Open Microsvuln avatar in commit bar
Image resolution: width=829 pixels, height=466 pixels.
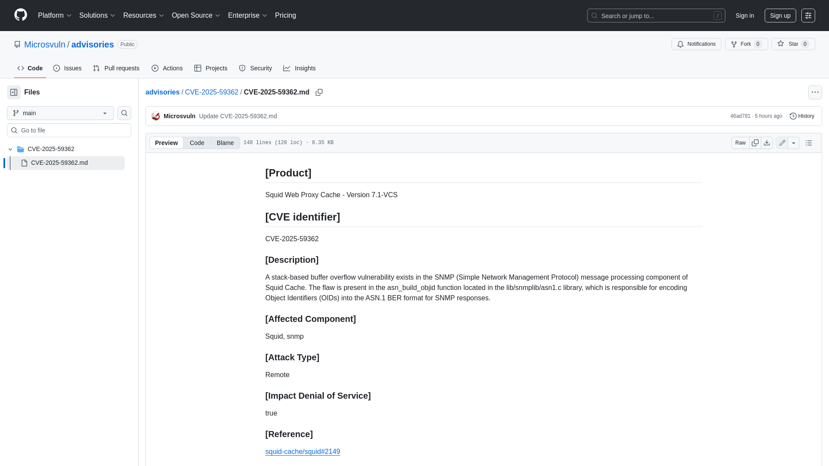(156, 116)
